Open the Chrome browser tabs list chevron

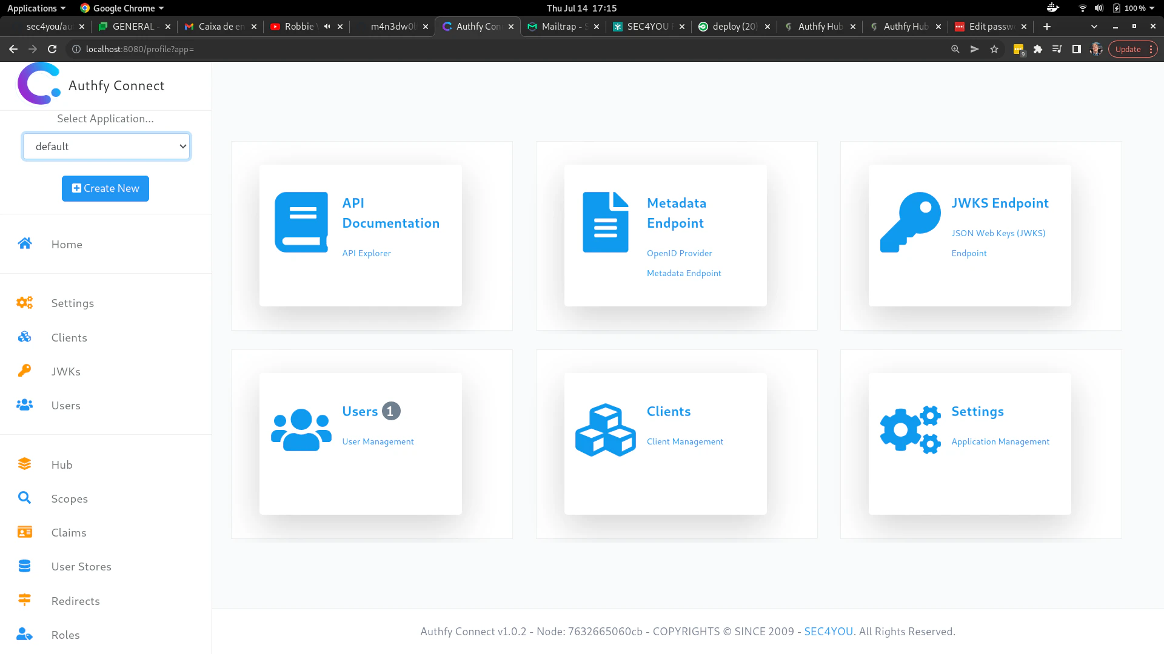coord(1094,27)
